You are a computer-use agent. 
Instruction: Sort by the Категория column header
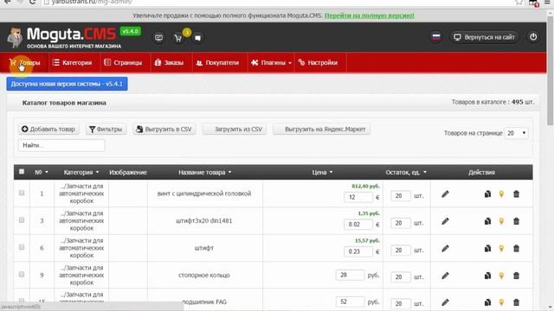pyautogui.click(x=81, y=173)
